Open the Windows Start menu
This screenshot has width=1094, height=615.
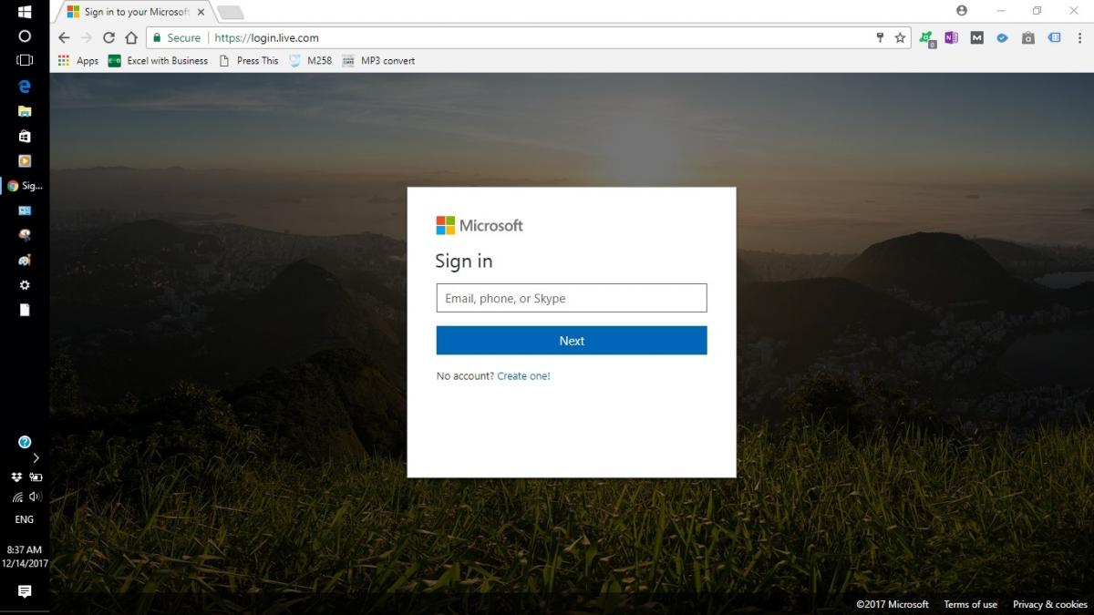(25, 12)
